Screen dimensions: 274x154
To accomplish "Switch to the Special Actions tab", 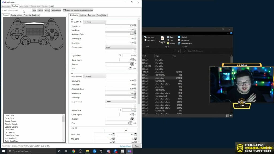I will tap(16, 15).
